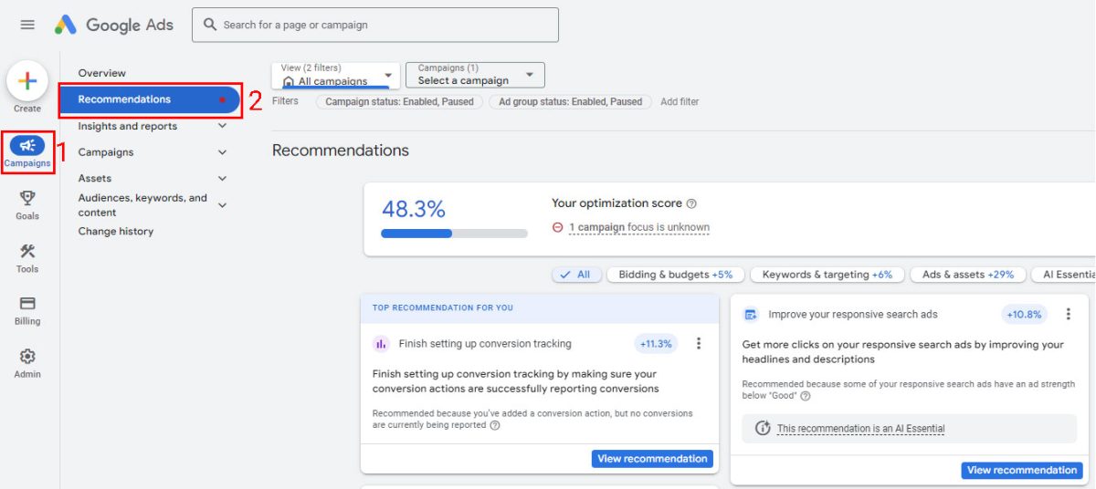Select Recommendations in the sidebar
The height and width of the screenshot is (489, 1096).
pyautogui.click(x=149, y=99)
